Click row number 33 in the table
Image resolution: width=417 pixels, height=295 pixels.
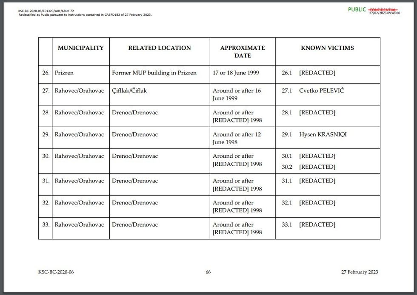point(46,224)
